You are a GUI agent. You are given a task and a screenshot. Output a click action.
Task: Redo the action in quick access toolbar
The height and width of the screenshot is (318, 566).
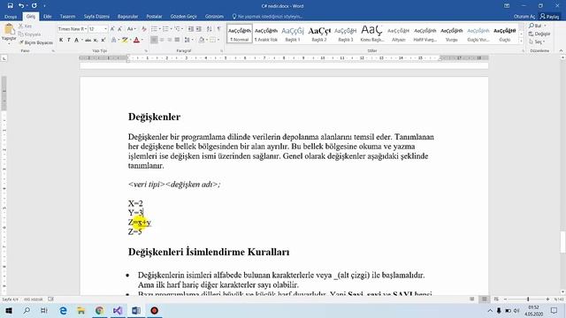pyautogui.click(x=34, y=6)
